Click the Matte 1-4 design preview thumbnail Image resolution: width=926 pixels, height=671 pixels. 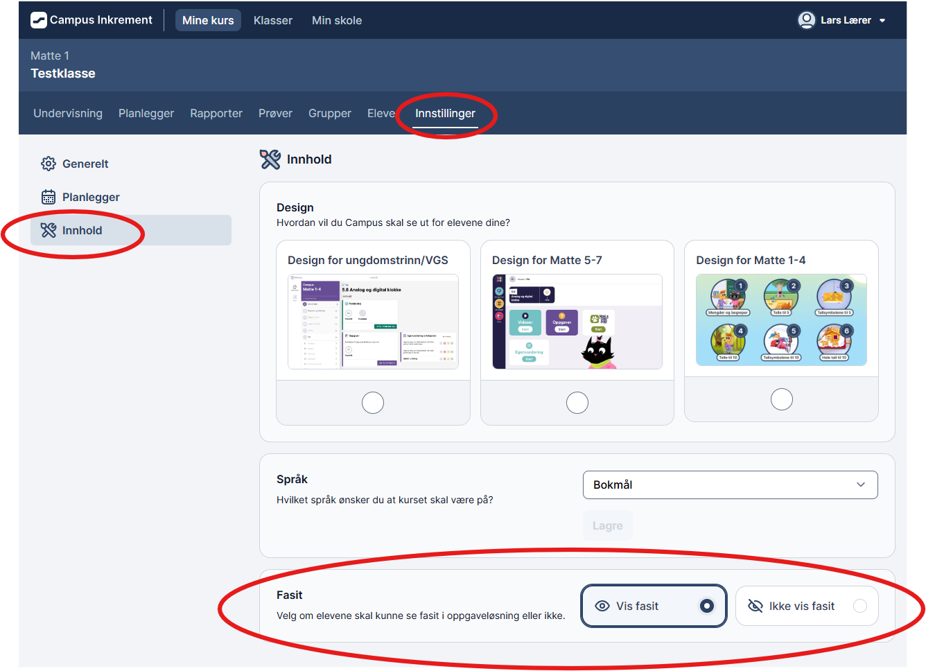[781, 320]
